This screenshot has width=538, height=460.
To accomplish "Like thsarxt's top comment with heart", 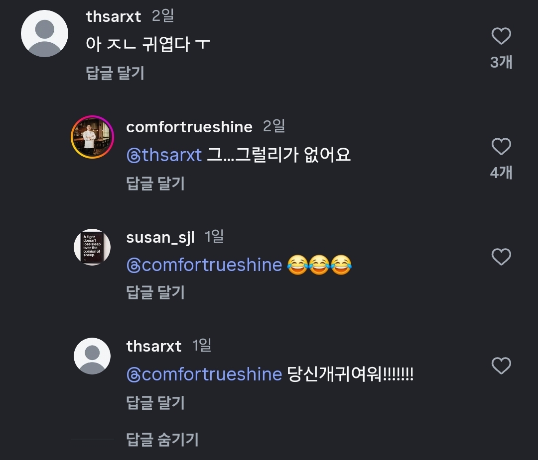I will pyautogui.click(x=501, y=36).
